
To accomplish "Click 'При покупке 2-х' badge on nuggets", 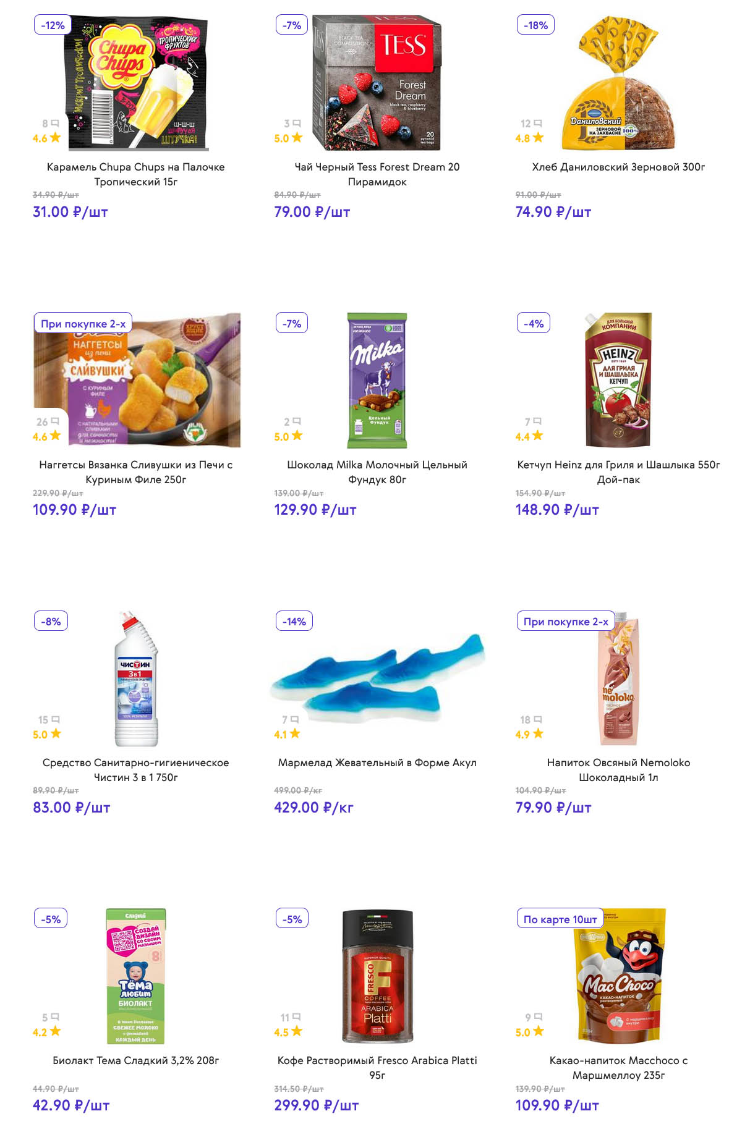I will (83, 324).
